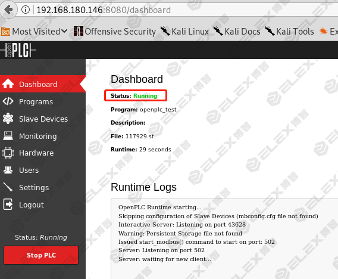Open the Offensive Security bookmark
Image resolution: width=338 pixels, height=279 pixels.
[x=115, y=32]
